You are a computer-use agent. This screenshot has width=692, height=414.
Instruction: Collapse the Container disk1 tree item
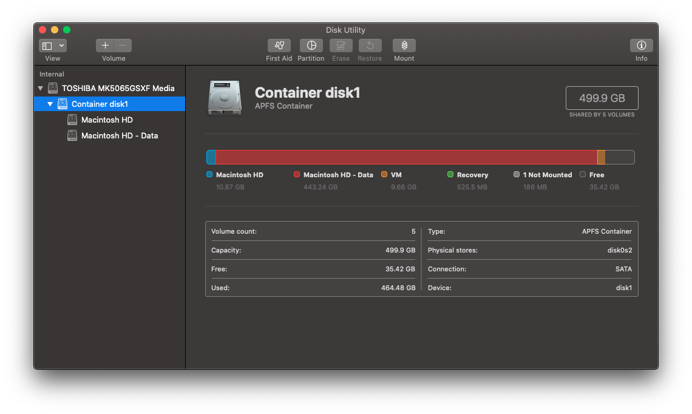(50, 104)
